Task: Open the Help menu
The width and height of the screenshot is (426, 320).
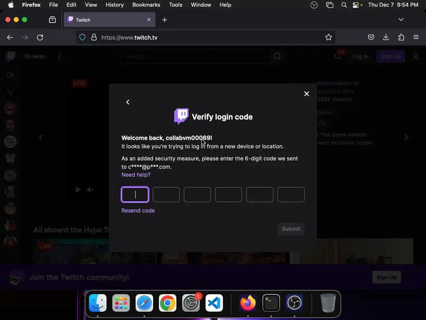Action: point(225,5)
